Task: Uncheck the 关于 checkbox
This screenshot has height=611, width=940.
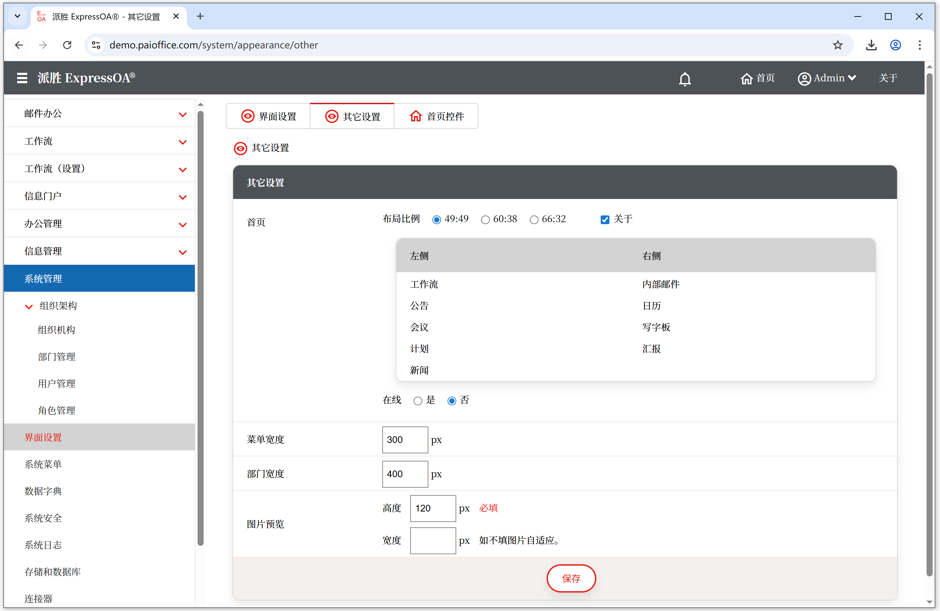Action: pyautogui.click(x=605, y=219)
